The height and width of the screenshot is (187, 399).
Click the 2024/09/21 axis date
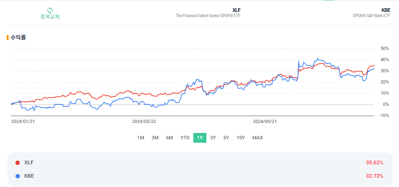pyautogui.click(x=265, y=121)
